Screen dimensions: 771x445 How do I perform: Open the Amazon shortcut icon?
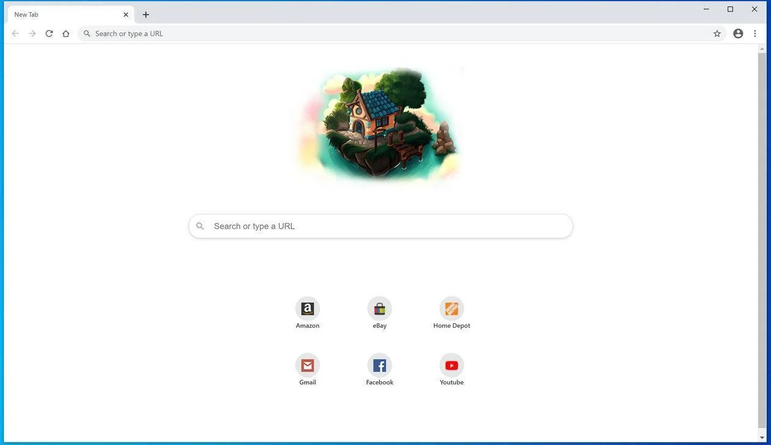pos(308,309)
